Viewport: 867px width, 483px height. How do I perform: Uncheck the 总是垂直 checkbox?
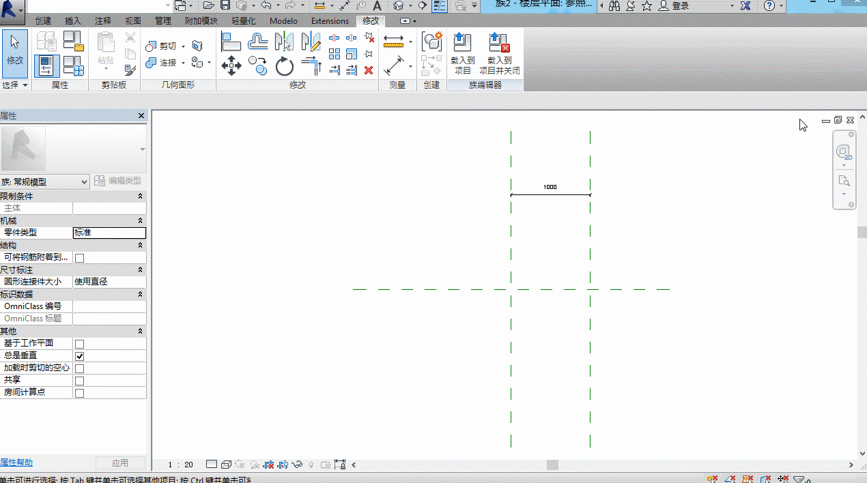pos(79,356)
